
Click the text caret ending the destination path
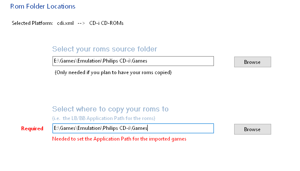point(147,128)
